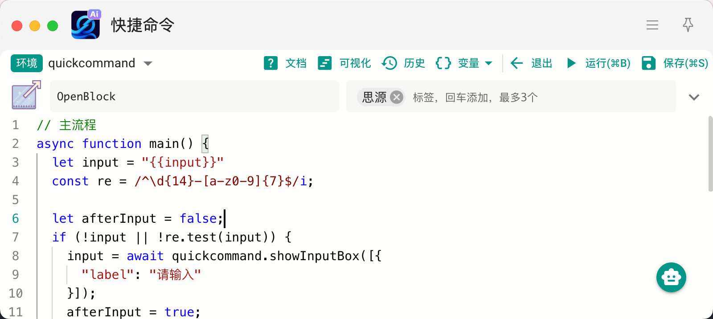Open 文档 documentation
Image resolution: width=713 pixels, height=319 pixels.
296,63
